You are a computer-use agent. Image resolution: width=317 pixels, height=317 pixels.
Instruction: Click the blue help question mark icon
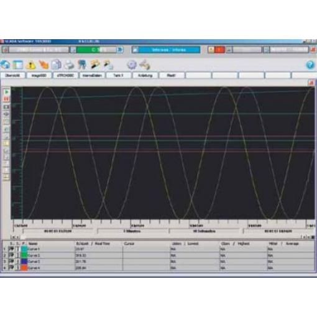coord(310,65)
